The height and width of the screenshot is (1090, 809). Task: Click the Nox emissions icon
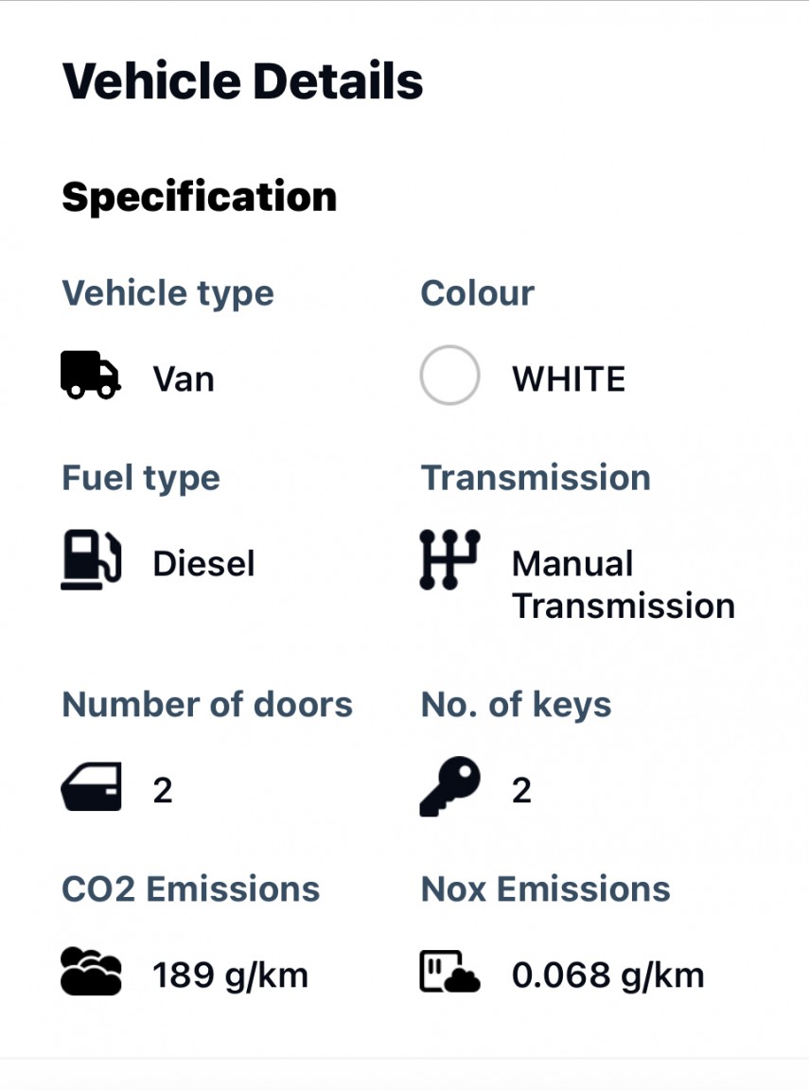tap(449, 972)
